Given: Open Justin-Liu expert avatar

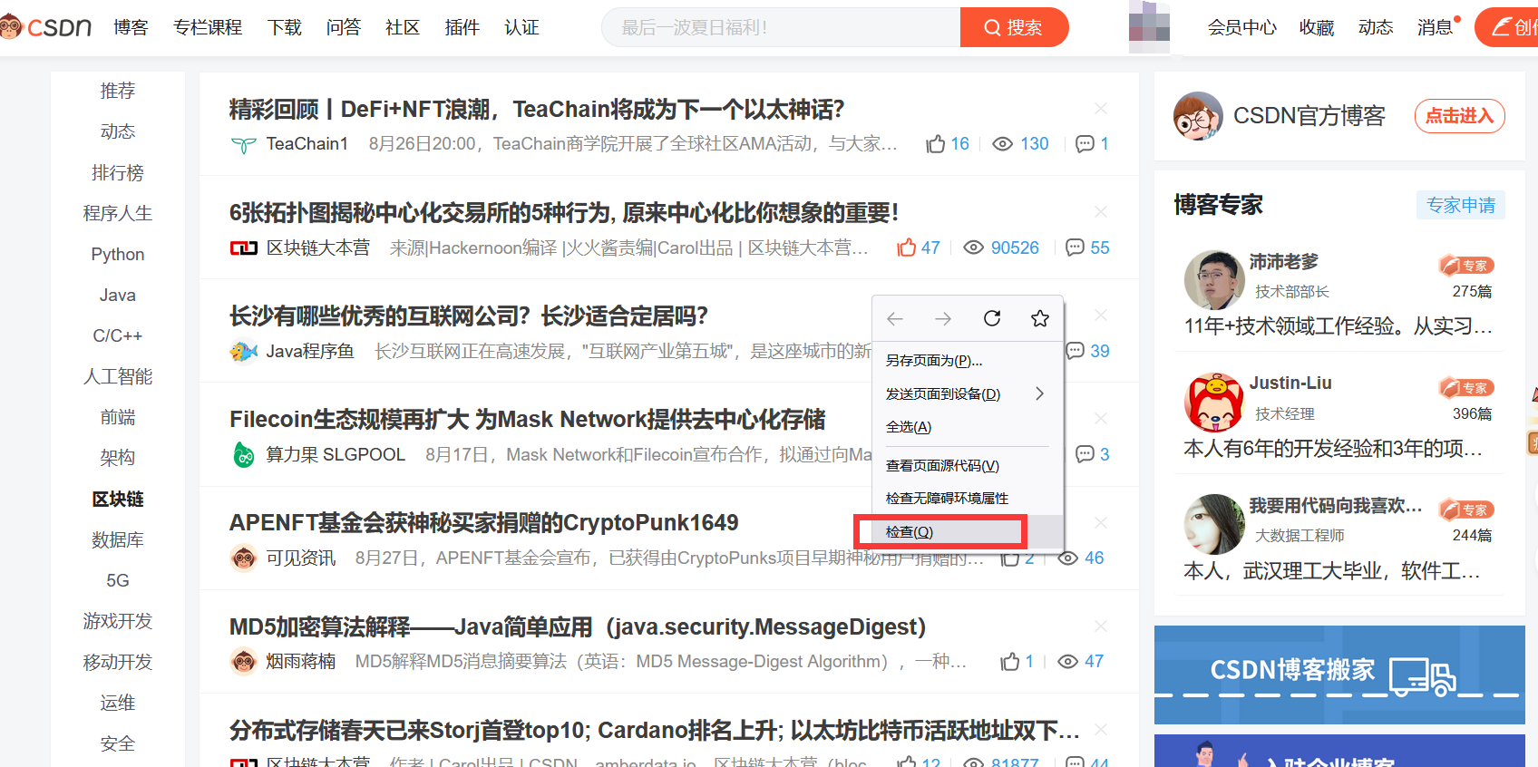Looking at the screenshot, I should tap(1214, 402).
